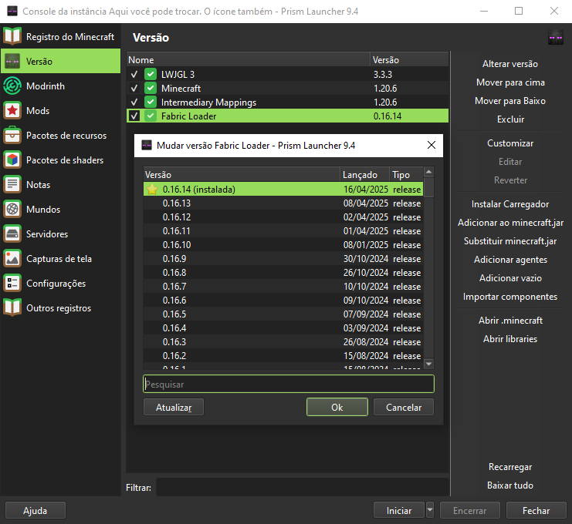Focus the Pesquisar search field
572x524 pixels.
tap(289, 384)
